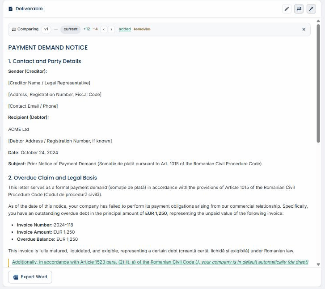Screen dimensions: 325x289
Task: Click the scrollbar up arrow
Action: (x=318, y=21)
